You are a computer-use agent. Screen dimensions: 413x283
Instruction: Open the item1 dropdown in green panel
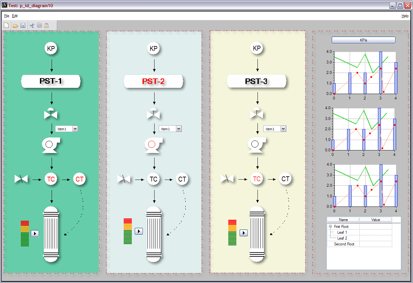tap(75, 129)
